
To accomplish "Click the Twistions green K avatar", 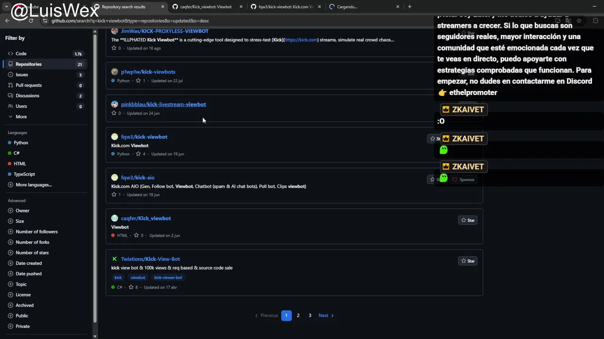I will (115, 259).
